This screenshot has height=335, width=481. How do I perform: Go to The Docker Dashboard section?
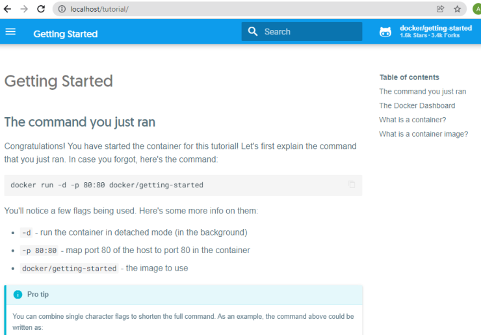[x=417, y=105]
